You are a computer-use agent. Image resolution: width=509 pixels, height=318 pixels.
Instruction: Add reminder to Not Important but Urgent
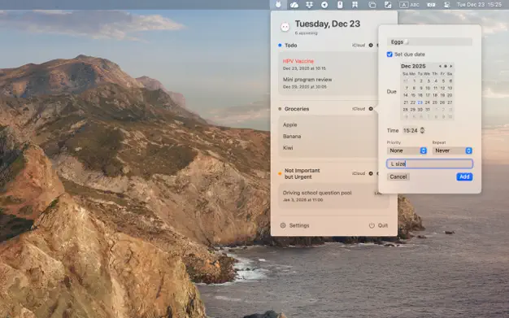point(371,173)
